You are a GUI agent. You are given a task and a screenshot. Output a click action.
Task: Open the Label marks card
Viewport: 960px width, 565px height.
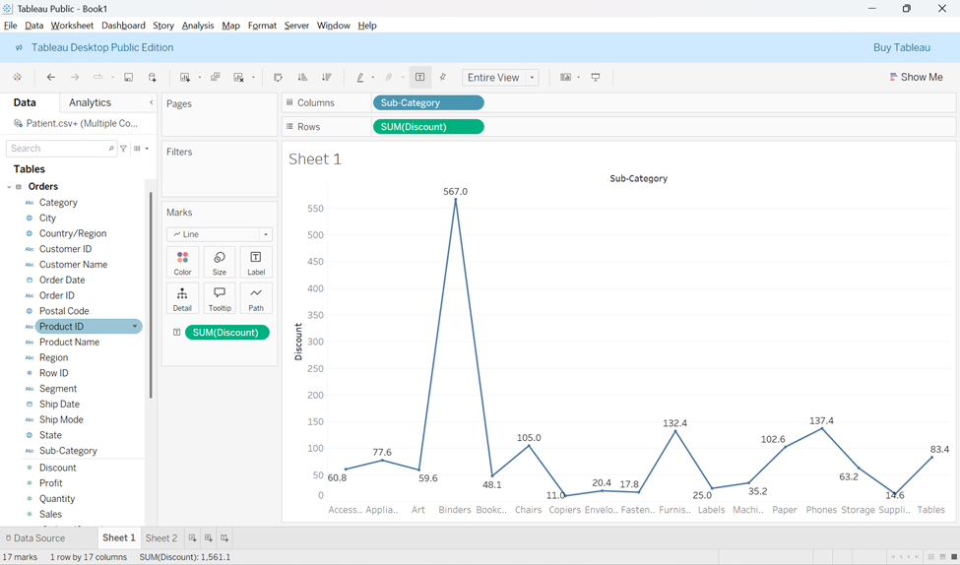256,263
